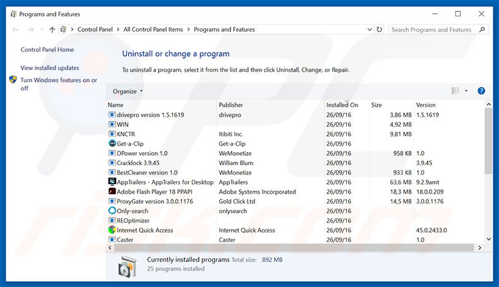Expand the address bar history dropdown

tap(370, 30)
